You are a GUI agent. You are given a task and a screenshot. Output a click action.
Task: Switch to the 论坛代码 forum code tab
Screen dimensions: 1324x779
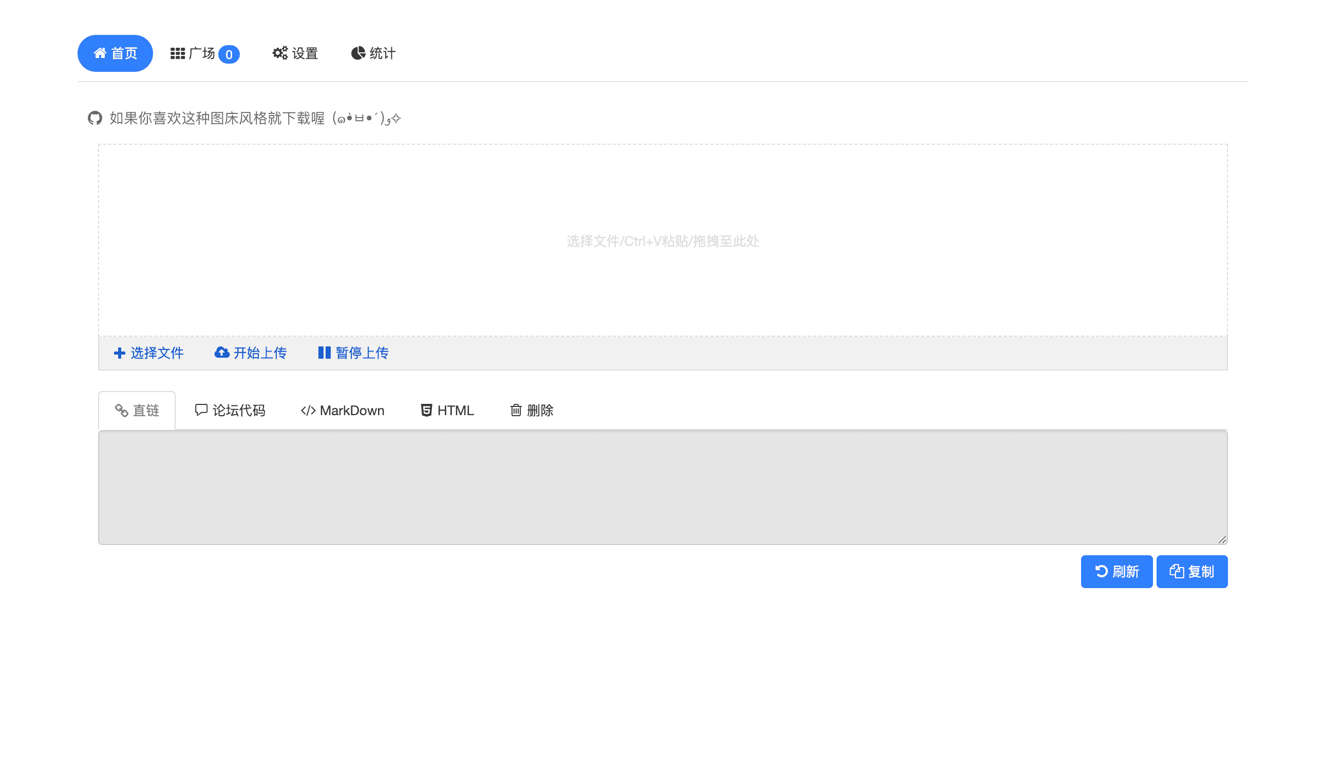[x=230, y=411]
